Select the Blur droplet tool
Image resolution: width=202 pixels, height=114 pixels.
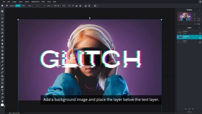(x=2, y=44)
